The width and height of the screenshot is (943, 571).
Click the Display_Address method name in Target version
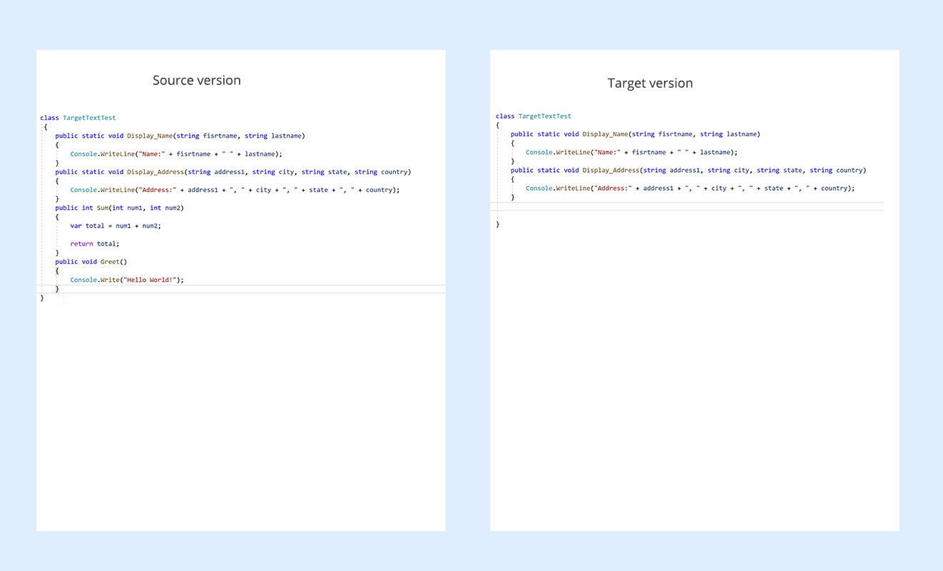click(x=611, y=170)
